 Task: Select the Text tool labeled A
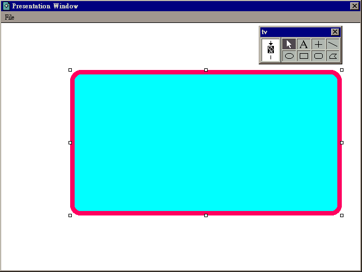click(x=304, y=44)
